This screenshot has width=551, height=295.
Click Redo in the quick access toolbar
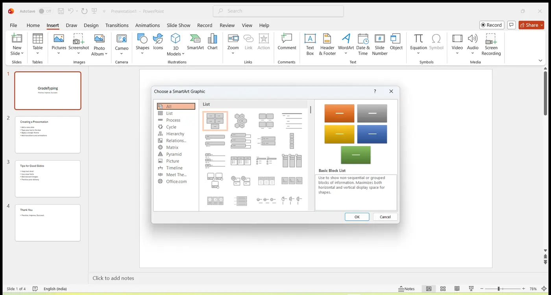point(84,11)
